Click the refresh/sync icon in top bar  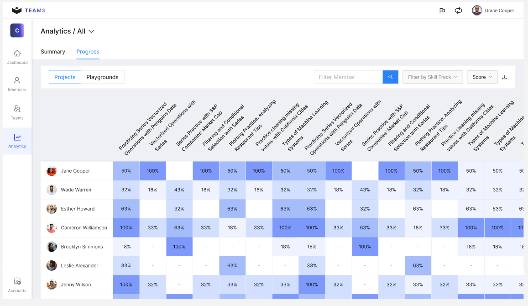(x=458, y=10)
